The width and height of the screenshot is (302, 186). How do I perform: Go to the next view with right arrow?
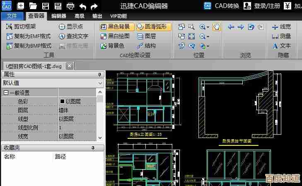click(x=241, y=27)
